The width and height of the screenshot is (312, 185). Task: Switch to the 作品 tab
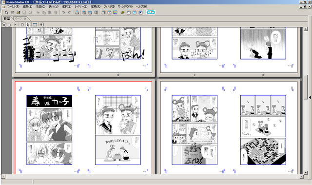pos(7,19)
